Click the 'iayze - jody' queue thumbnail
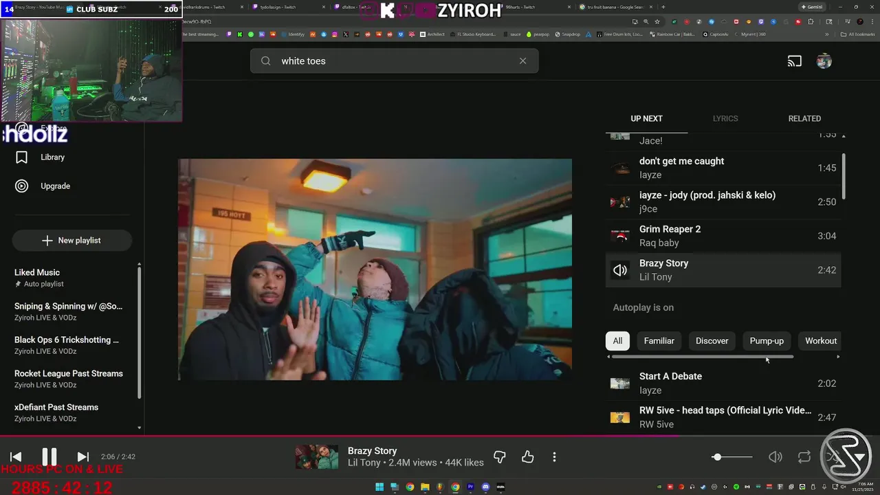Image resolution: width=880 pixels, height=495 pixels. [x=620, y=202]
